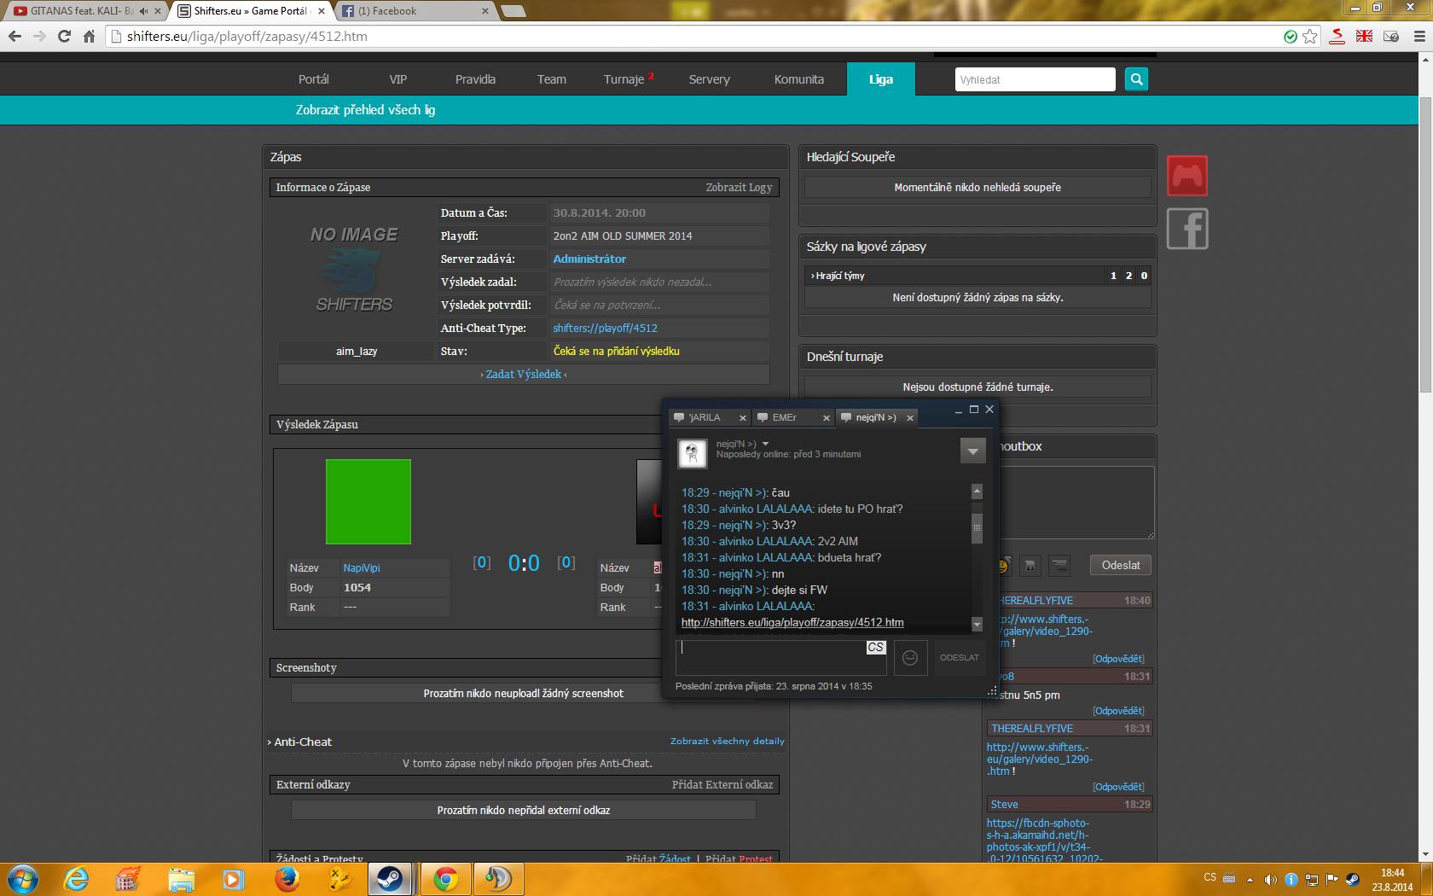
Task: Send shoutbox message with Odeslat button
Action: coord(1121,565)
